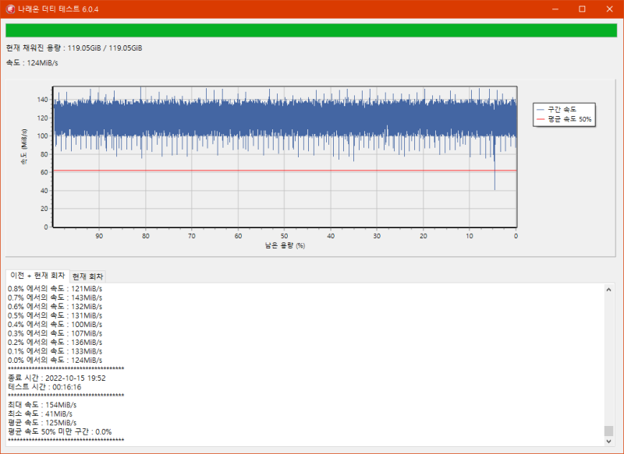Click the '0.8% 에서의 속도 : 121MiB/s' line
This screenshot has height=454, width=624.
point(55,289)
